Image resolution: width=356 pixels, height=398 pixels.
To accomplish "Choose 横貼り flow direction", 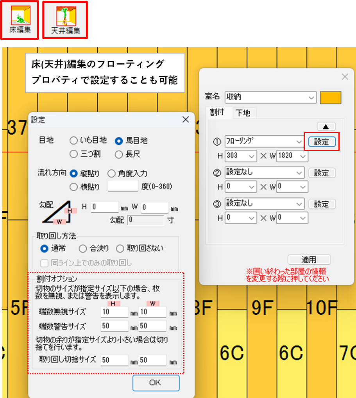I will [73, 187].
